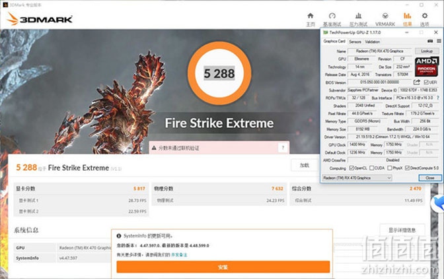Image resolution: width=444 pixels, height=279 pixels.
Task: Click AMD CrossFire Disabled value
Action: tap(393, 160)
